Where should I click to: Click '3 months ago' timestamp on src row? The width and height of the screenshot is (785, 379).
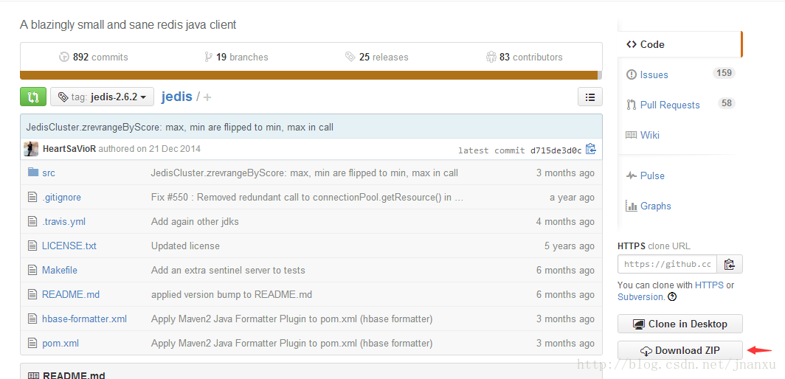coord(565,173)
